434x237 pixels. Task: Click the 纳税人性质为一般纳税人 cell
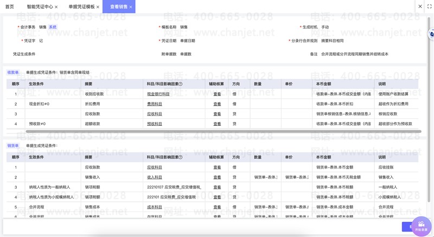tap(49, 187)
